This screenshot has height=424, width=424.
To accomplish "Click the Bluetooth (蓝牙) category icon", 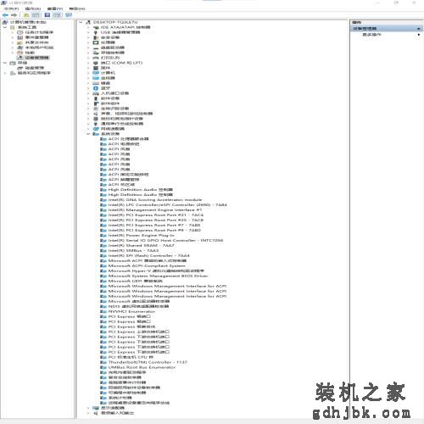I will (96, 88).
